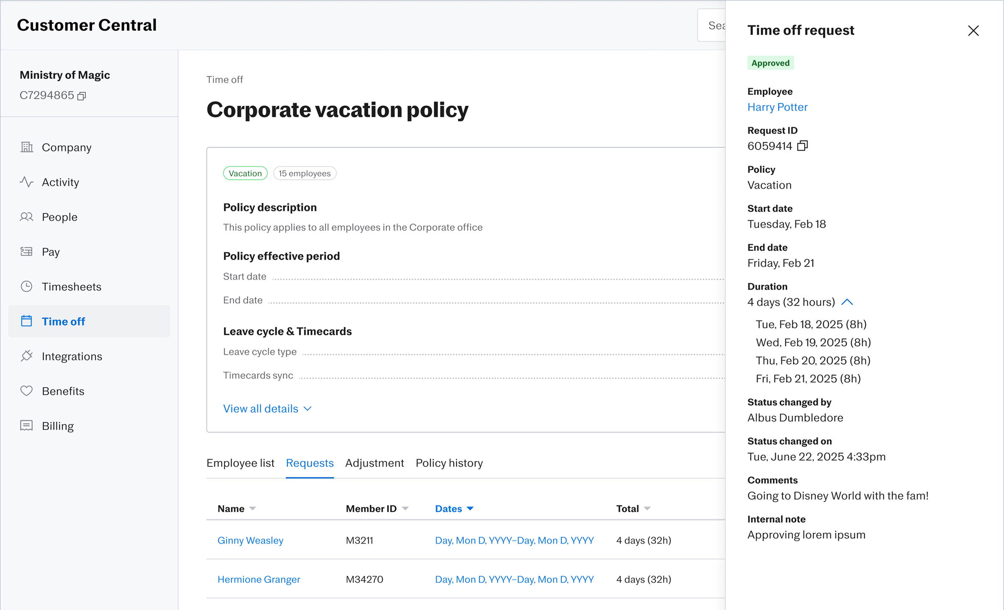Click the Fri, Feb 21, 2025 (8h) entry
Image resolution: width=1004 pixels, height=610 pixels.
coord(809,379)
